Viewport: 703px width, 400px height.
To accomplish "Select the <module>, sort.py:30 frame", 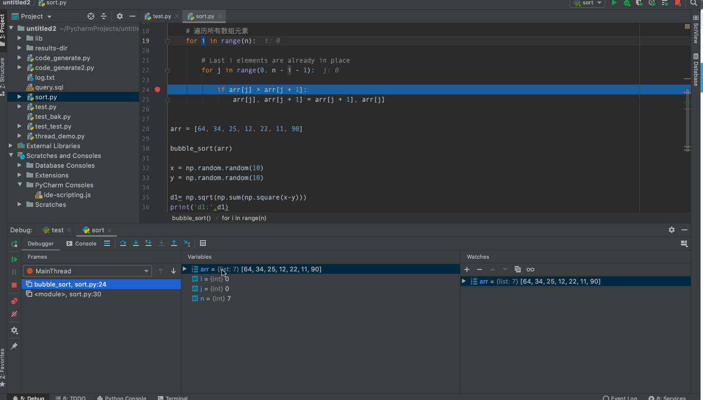I will tap(101, 294).
